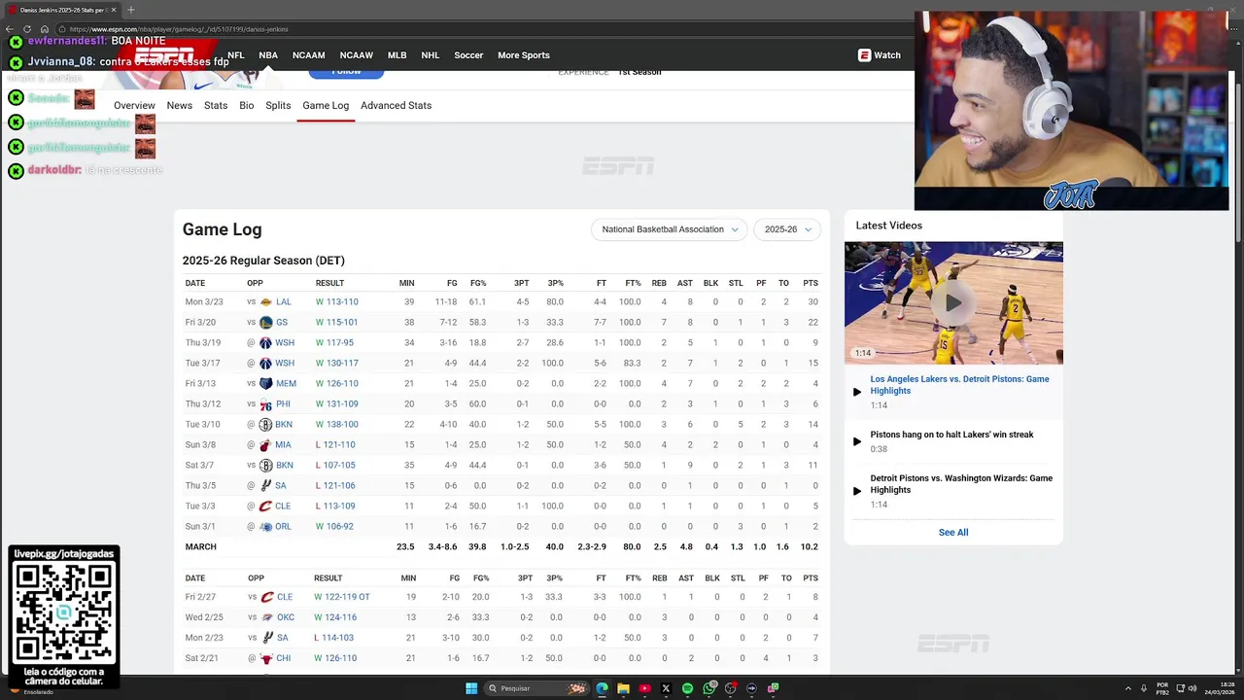
Task: Open the 2025-26 season dropdown
Action: coord(787,229)
